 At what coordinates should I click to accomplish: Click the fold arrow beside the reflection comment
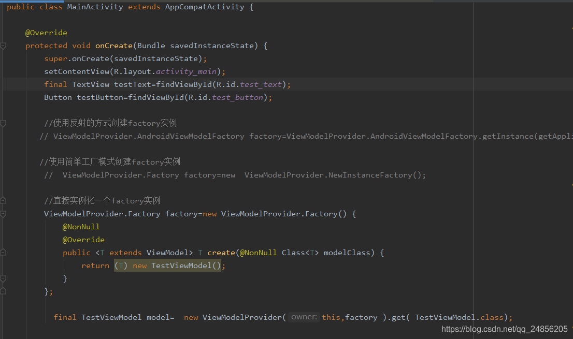(x=3, y=123)
